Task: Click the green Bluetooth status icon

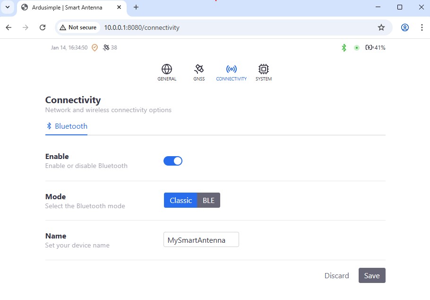Action: (x=344, y=48)
